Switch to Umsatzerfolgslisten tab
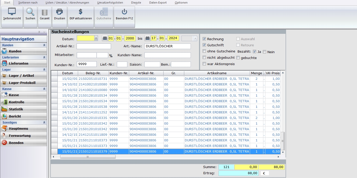 tap(110, 3)
